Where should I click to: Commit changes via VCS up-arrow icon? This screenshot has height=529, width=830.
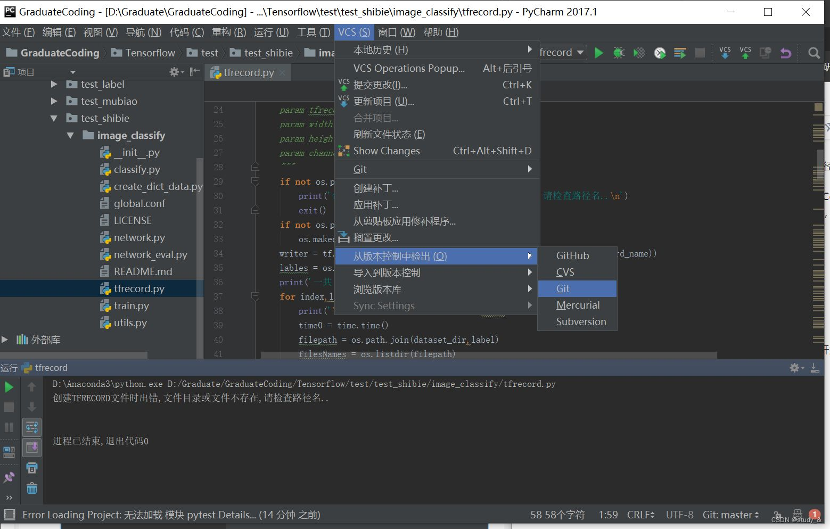click(x=745, y=52)
